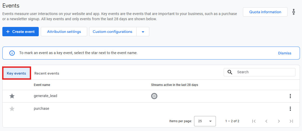
Task: Switch to the Recent events tab
Action: coord(47,73)
